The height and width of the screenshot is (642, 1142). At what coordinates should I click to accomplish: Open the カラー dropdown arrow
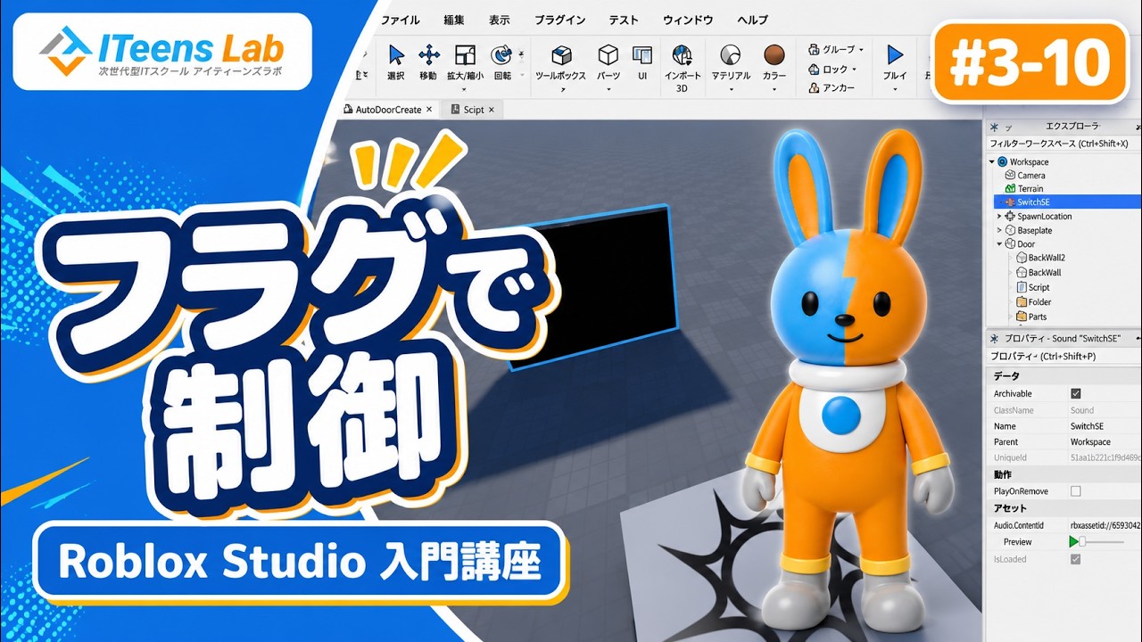[774, 89]
